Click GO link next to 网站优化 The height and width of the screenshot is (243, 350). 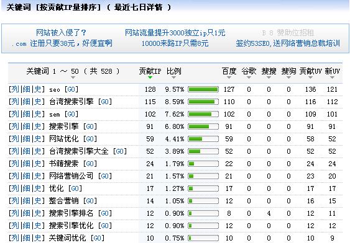point(90,139)
